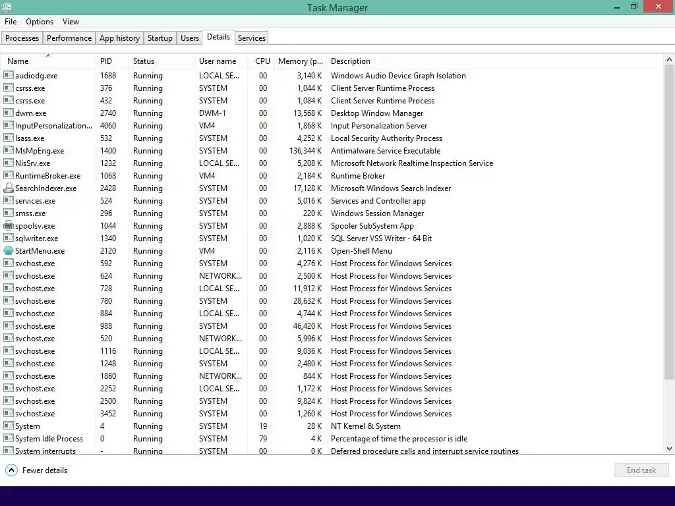Click the audiodg.exe process icon
This screenshot has width=675, height=506.
tap(8, 75)
